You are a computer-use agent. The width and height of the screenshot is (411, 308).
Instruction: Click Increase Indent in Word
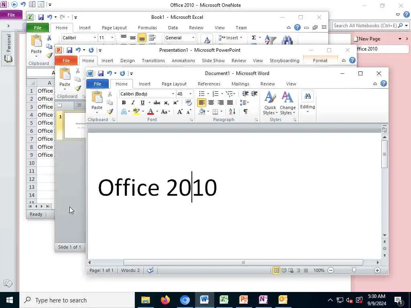coord(254,94)
